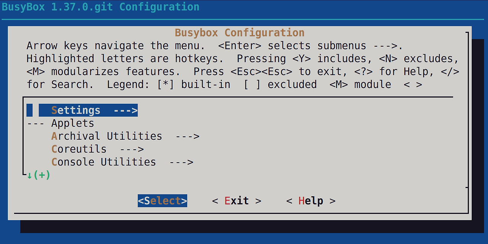Click the Select button
This screenshot has height=244, width=488.
[162, 201]
